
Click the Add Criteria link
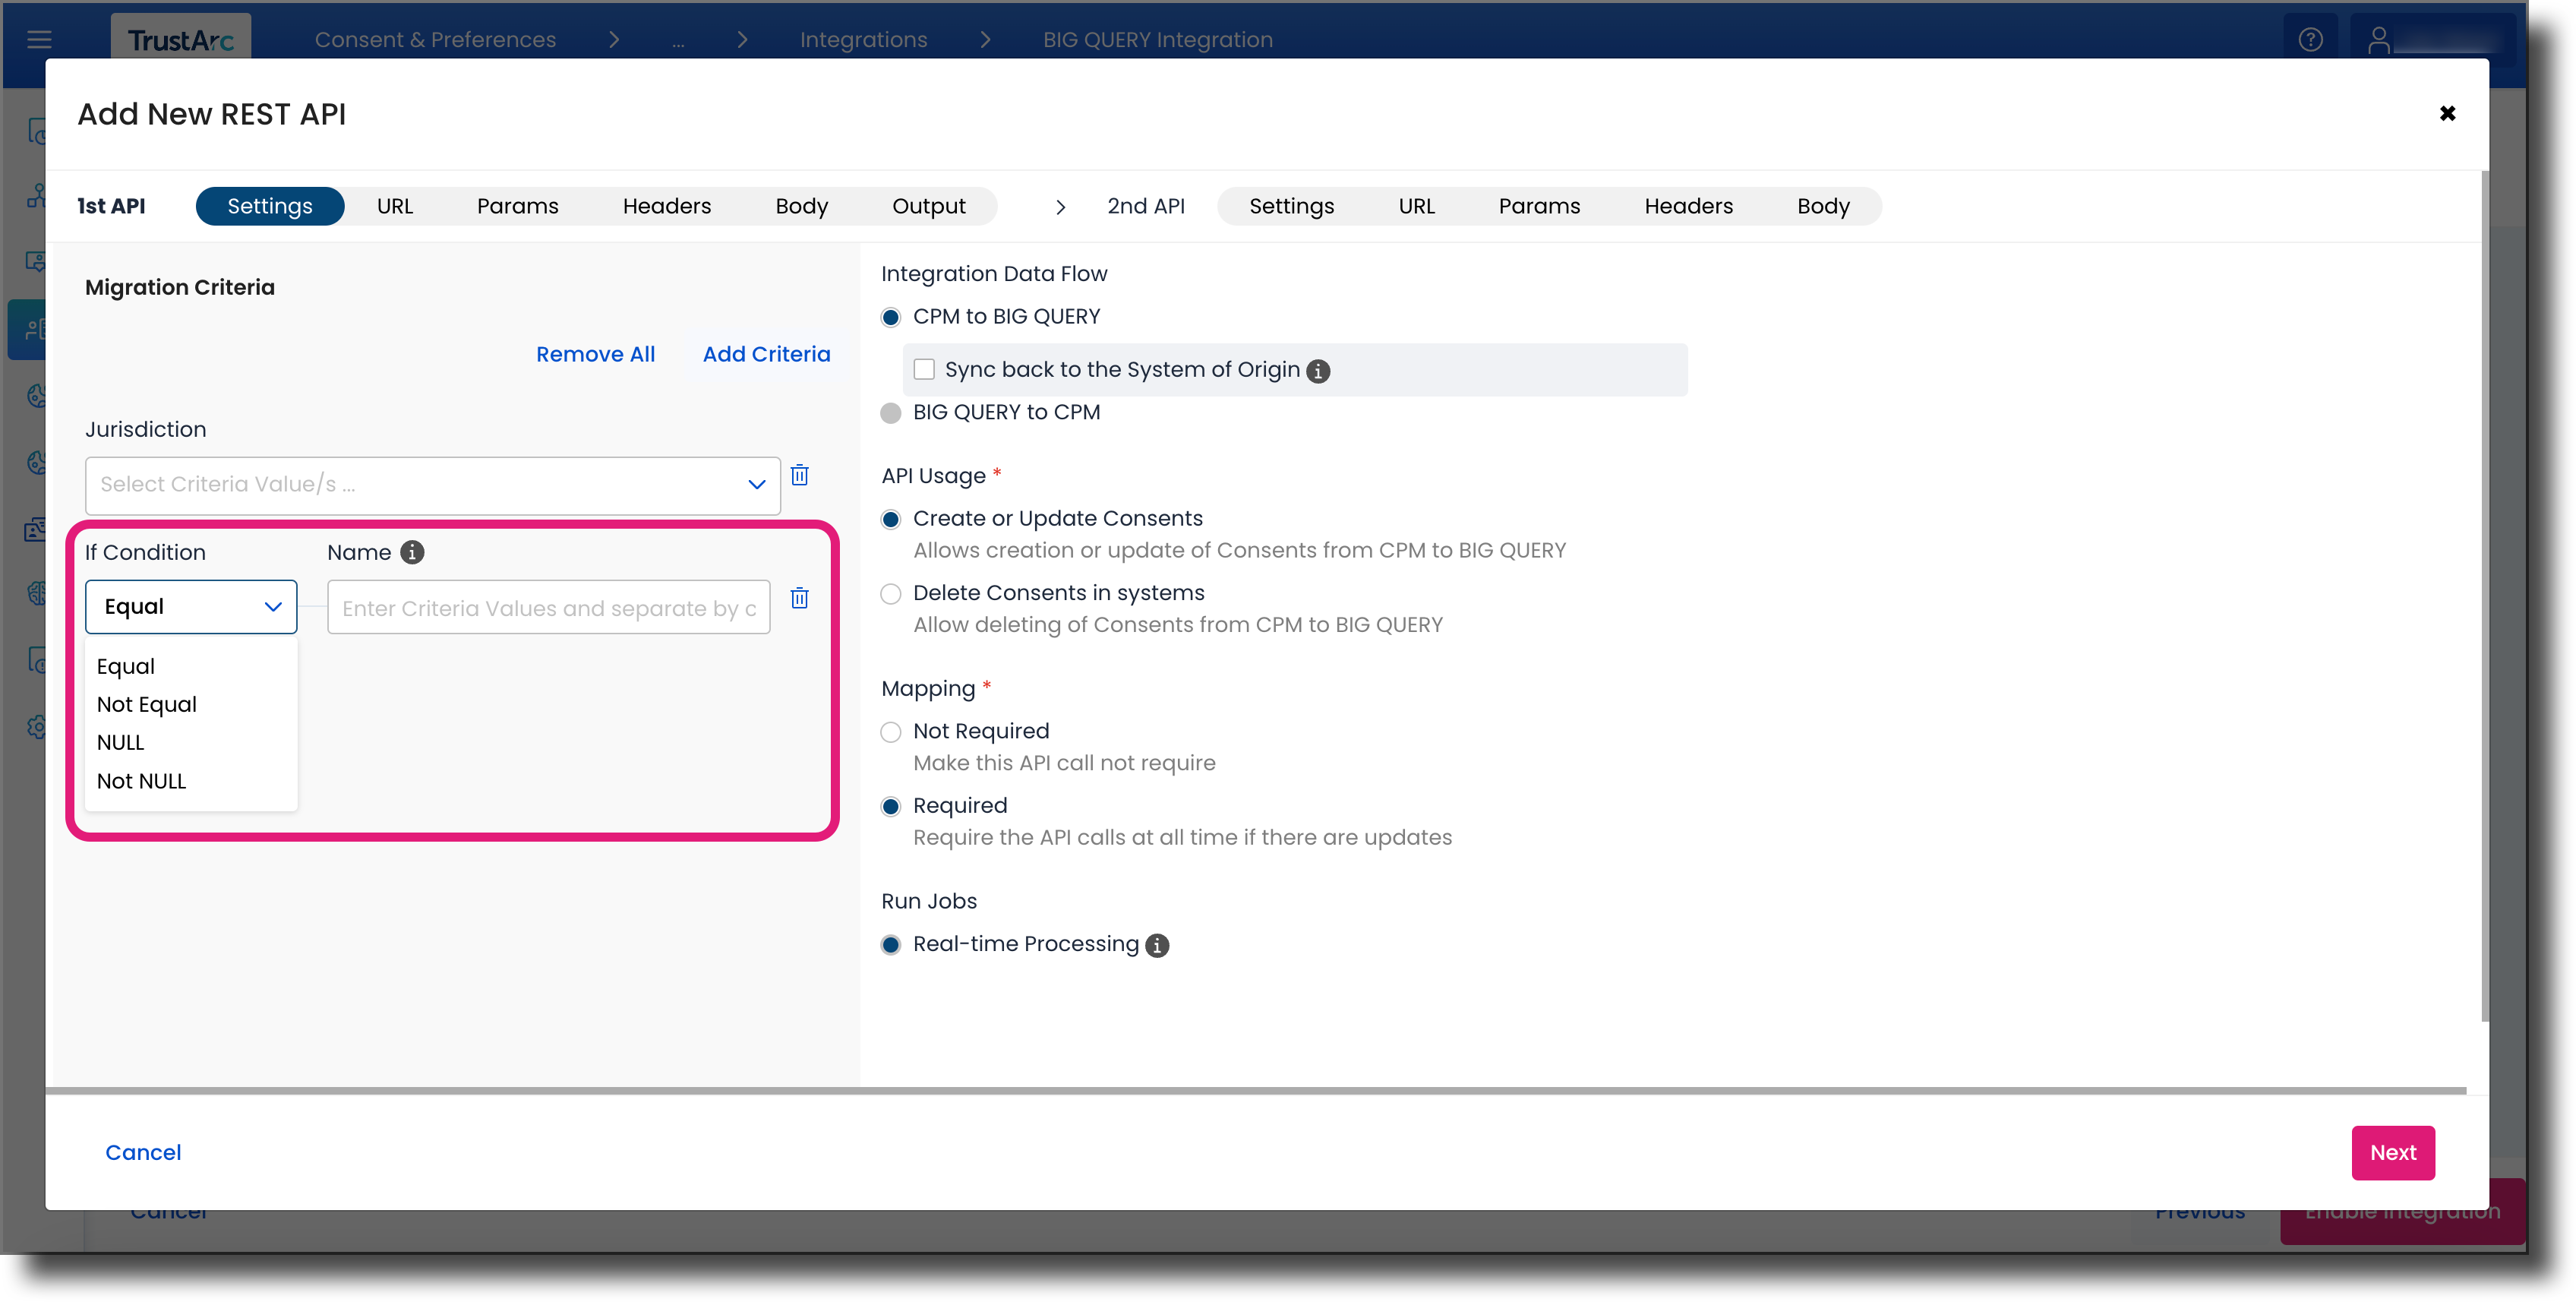pos(767,354)
